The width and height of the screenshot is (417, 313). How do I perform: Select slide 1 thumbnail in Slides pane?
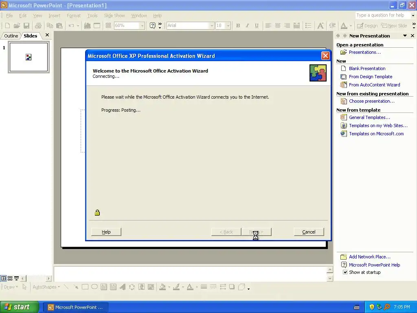29,57
